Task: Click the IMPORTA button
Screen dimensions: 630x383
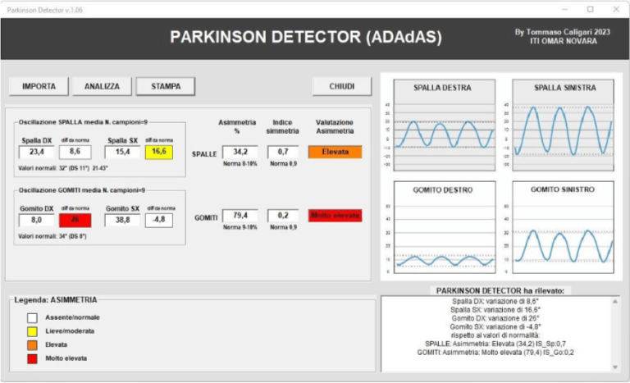Action: 39,86
